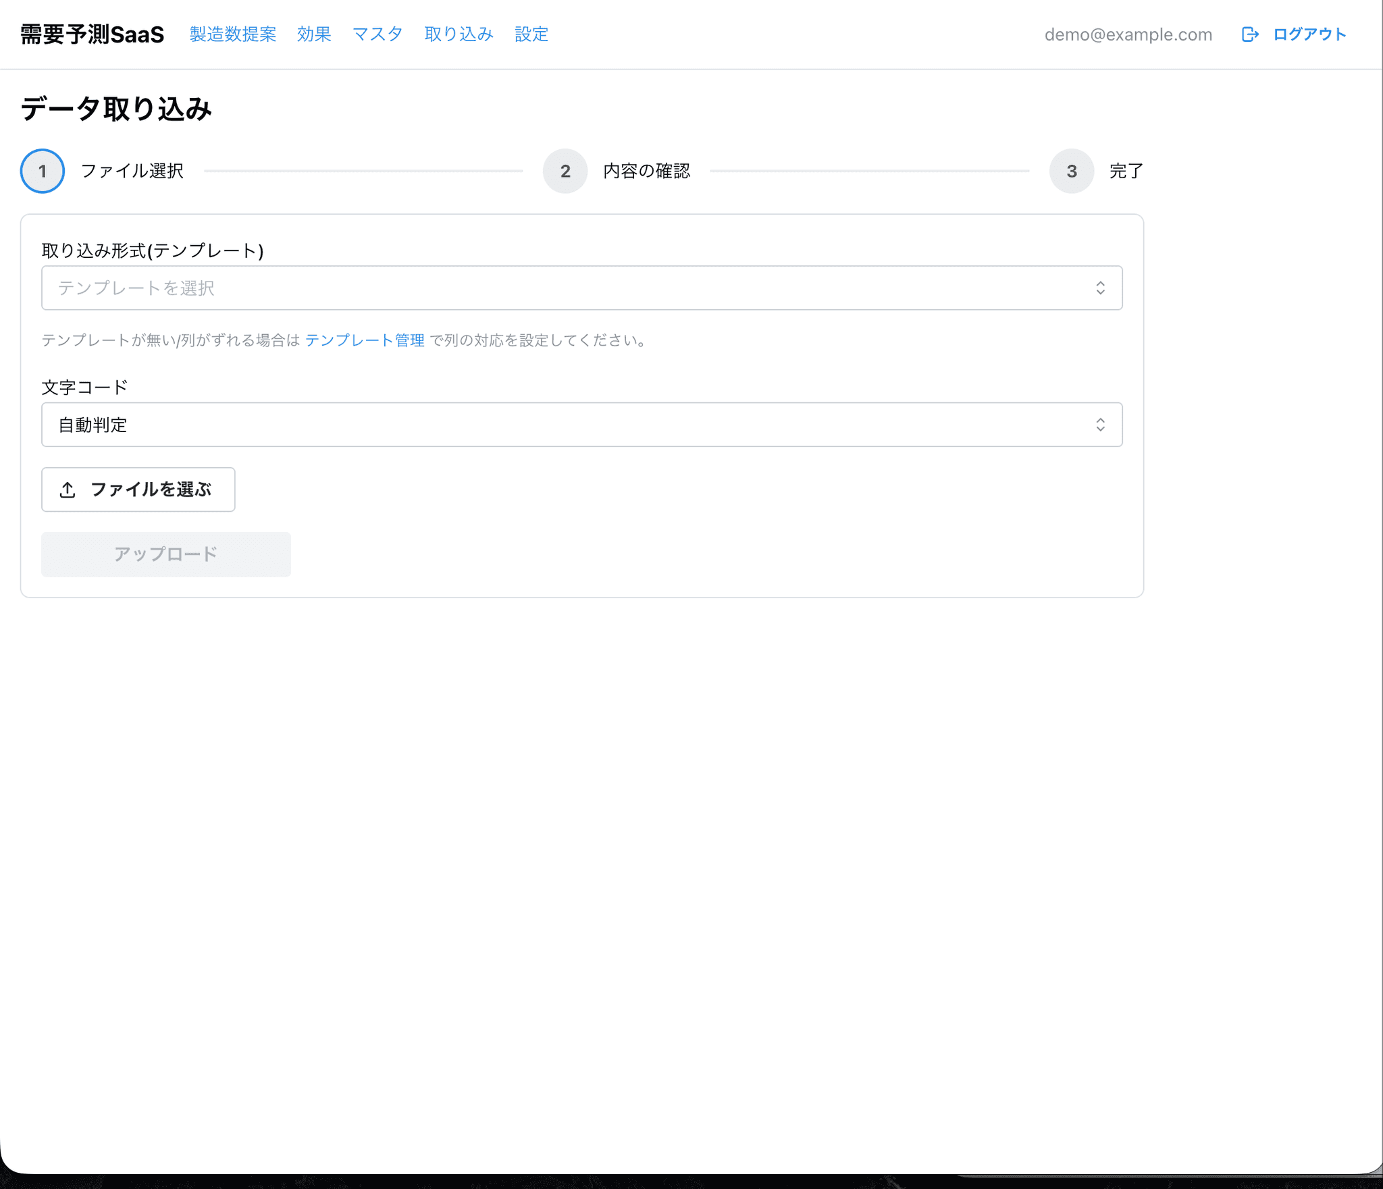Viewport: 1383px width, 1189px height.
Task: Click the logout arrow icon
Action: (1250, 34)
